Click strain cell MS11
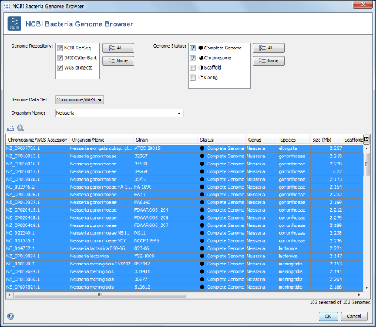 pos(165,233)
